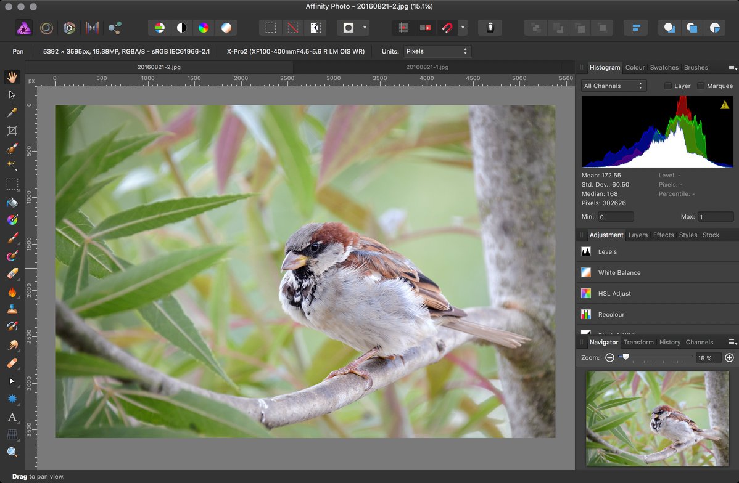The width and height of the screenshot is (739, 483).
Task: Select the Paint Brush tool
Action: tap(12, 238)
